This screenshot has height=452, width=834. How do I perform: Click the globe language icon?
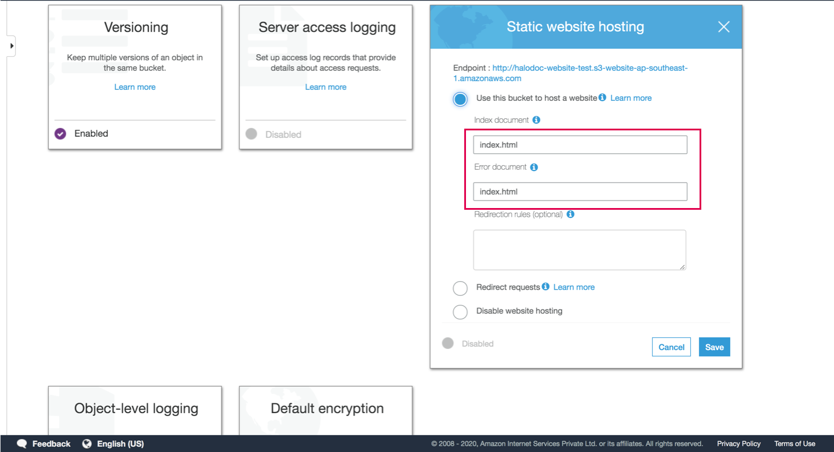(x=87, y=444)
